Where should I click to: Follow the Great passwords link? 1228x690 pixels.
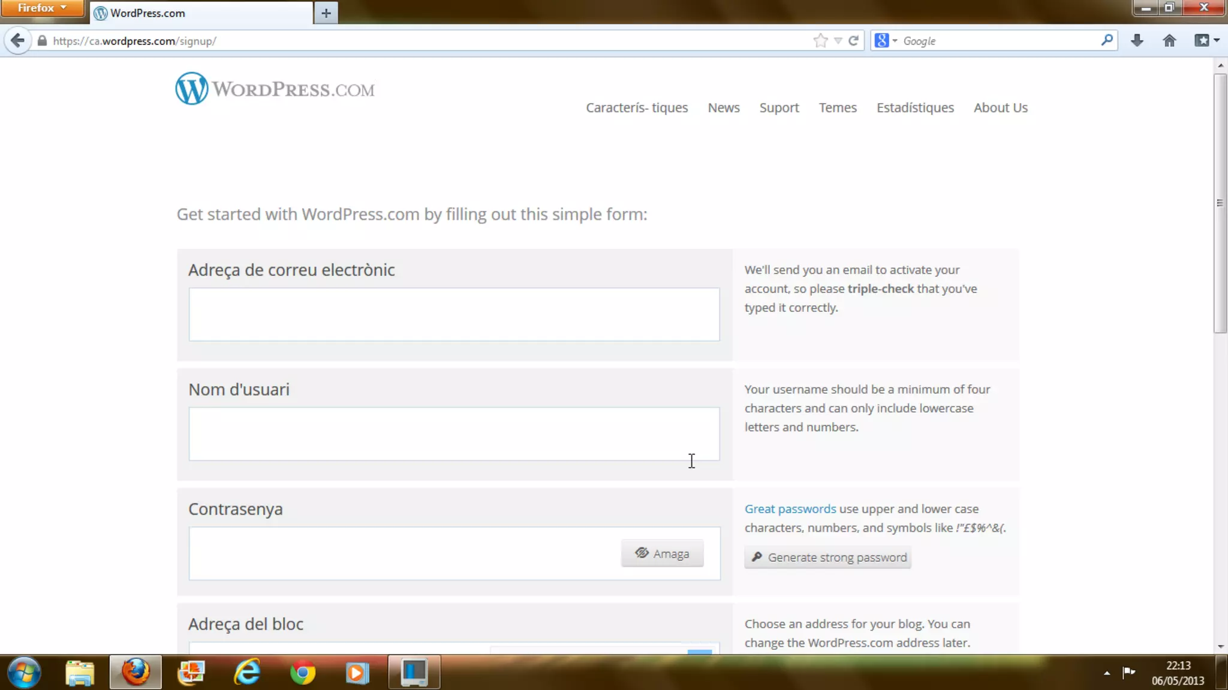pyautogui.click(x=790, y=509)
